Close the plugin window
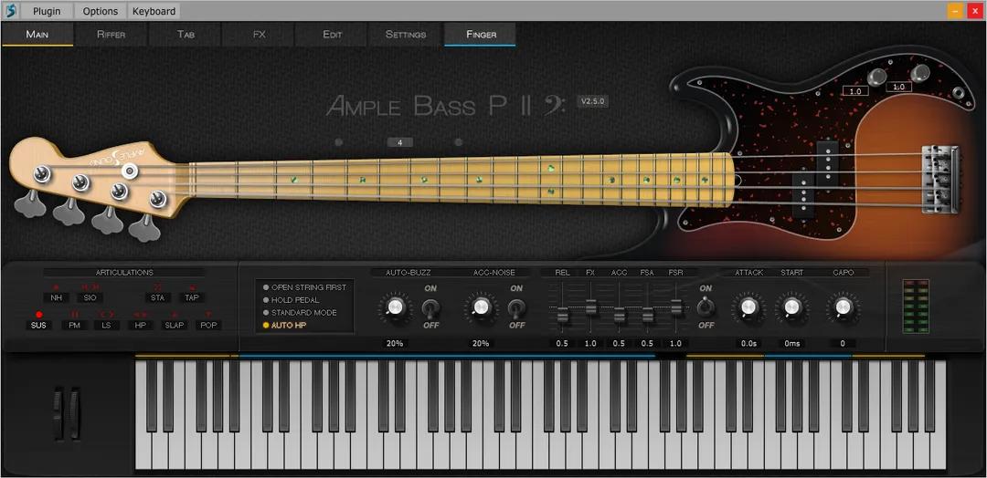The image size is (987, 478). click(x=975, y=11)
